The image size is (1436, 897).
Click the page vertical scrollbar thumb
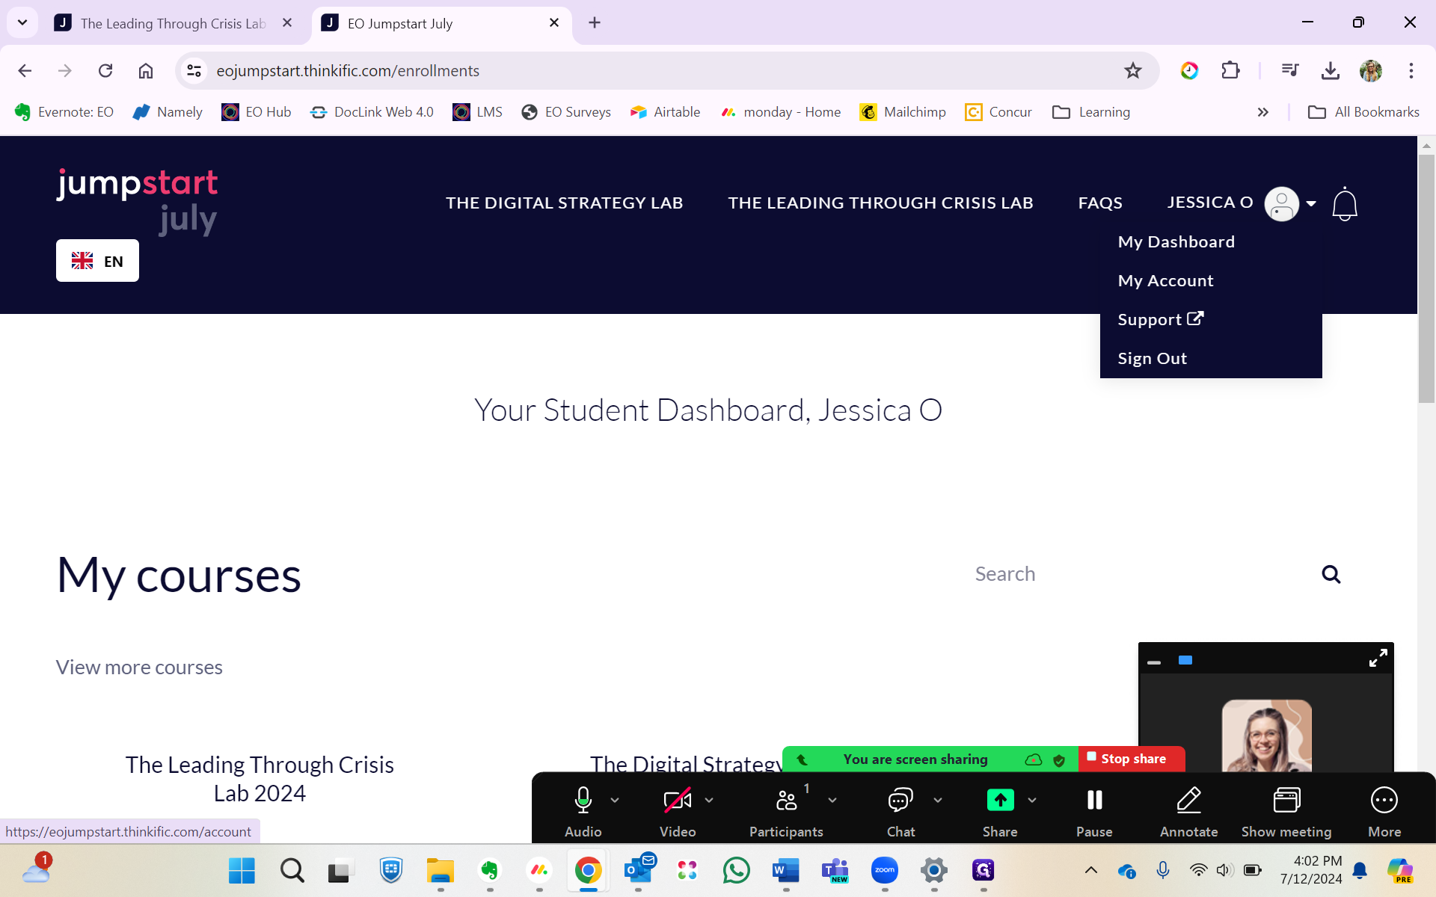coord(1426,278)
